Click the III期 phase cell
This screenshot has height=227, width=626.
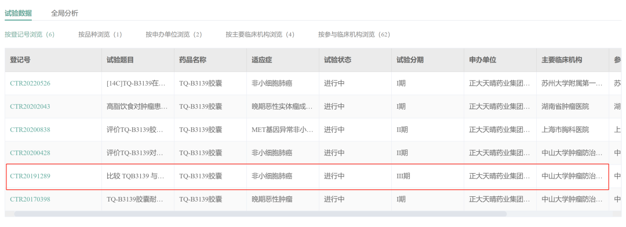tap(403, 176)
